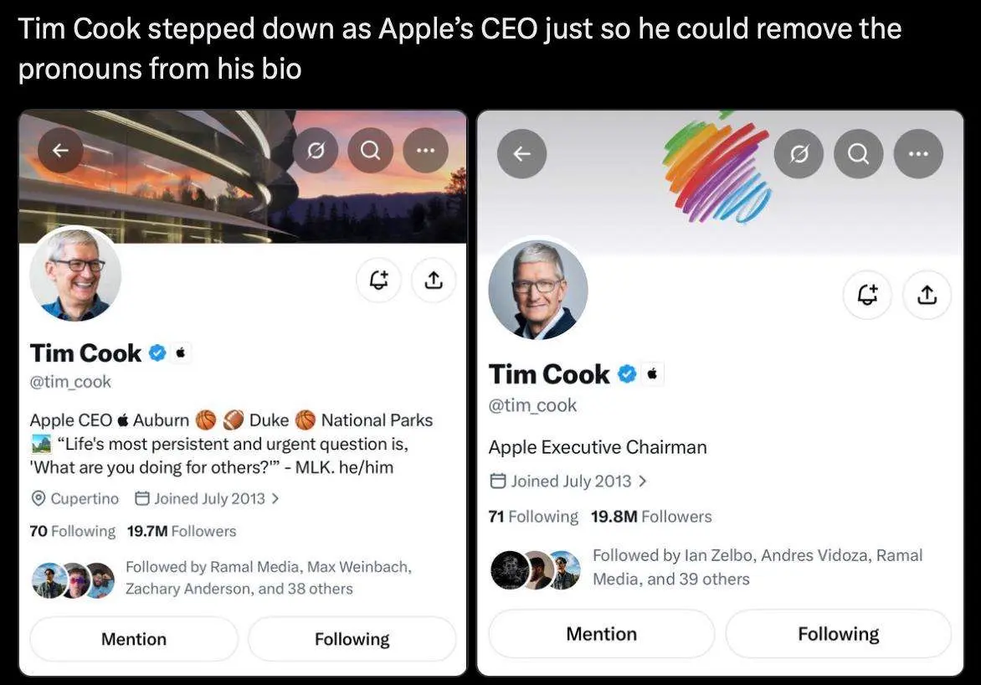This screenshot has height=685, width=981.
Task: Expand Joined July 2013 chevron on right profile
Action: (643, 481)
